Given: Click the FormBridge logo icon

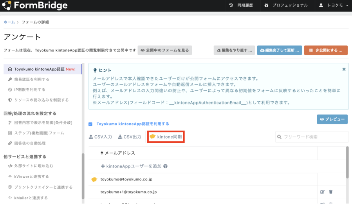Looking at the screenshot, I should pyautogui.click(x=7, y=5).
